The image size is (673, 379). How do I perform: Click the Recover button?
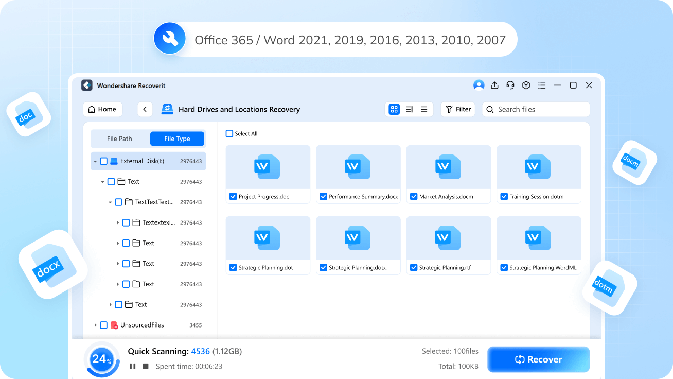(538, 359)
